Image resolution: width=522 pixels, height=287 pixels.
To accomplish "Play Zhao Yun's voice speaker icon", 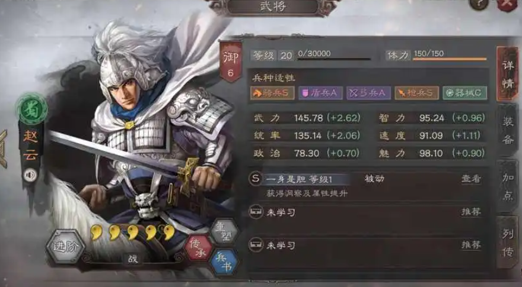I will pos(30,175).
